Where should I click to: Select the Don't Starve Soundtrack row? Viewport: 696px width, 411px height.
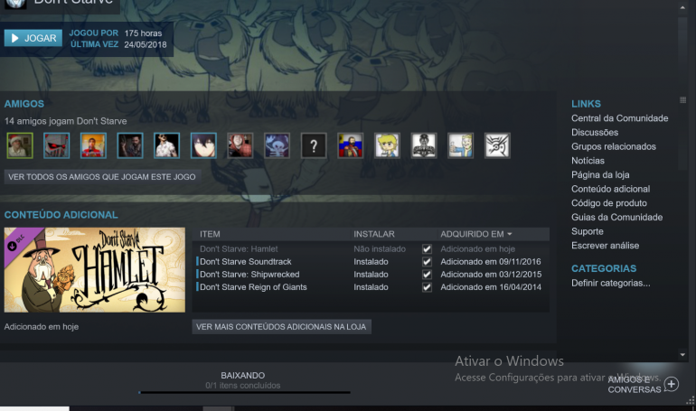tap(371, 262)
